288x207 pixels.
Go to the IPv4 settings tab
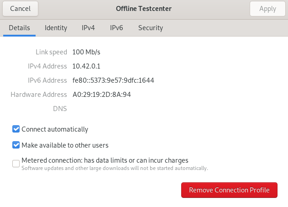coord(88,28)
